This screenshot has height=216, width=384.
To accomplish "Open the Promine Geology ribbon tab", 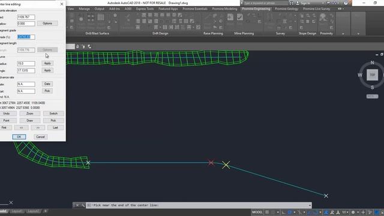I will tap(286, 9).
